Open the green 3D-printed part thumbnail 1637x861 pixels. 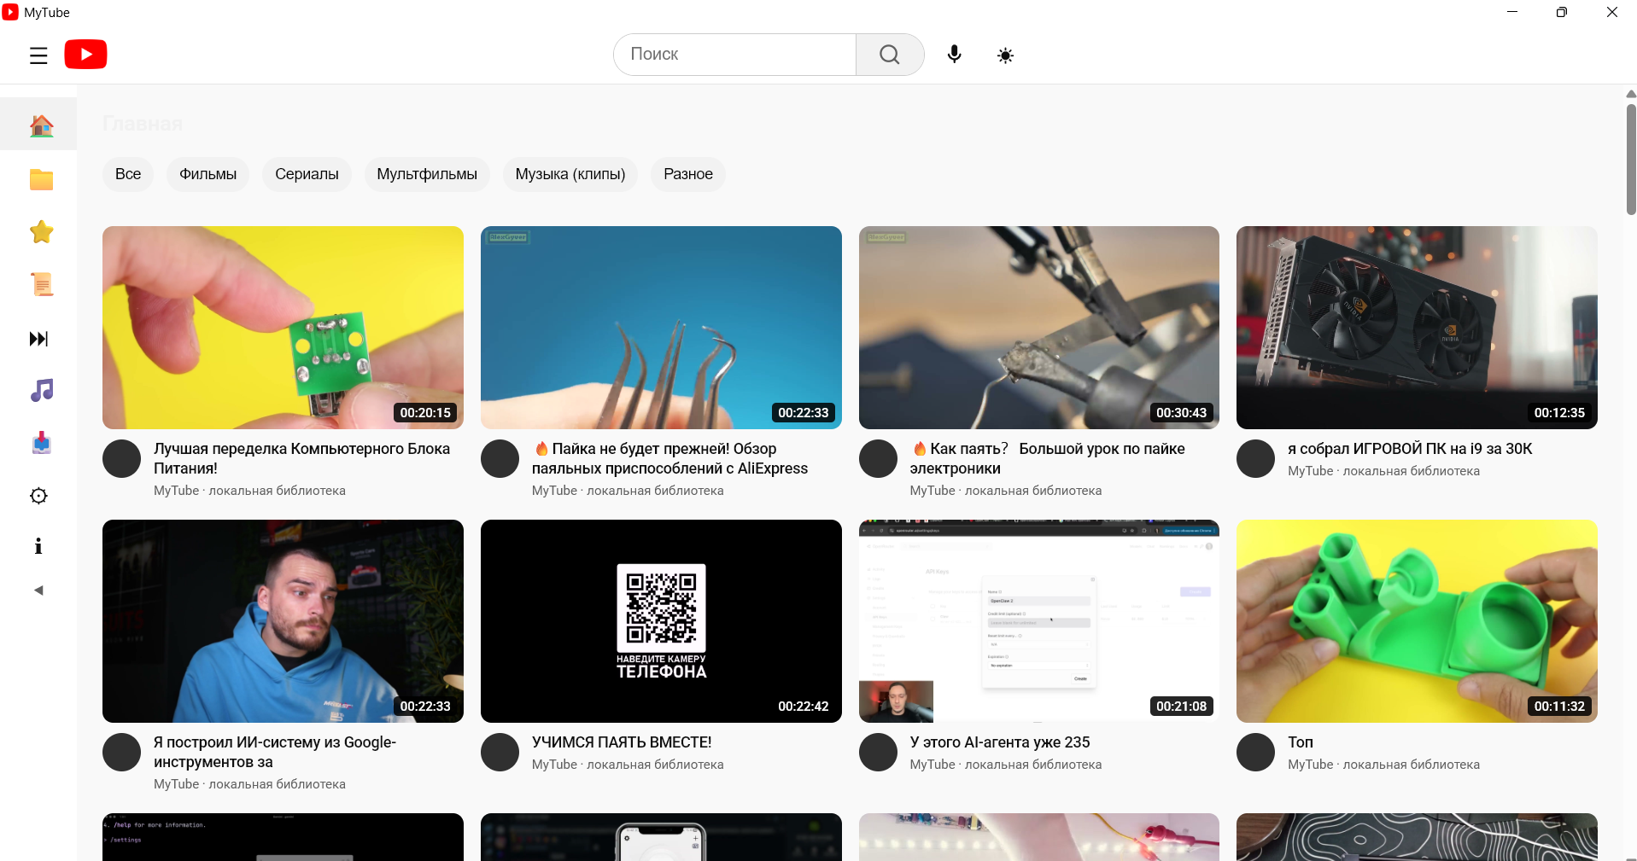pyautogui.click(x=1417, y=621)
